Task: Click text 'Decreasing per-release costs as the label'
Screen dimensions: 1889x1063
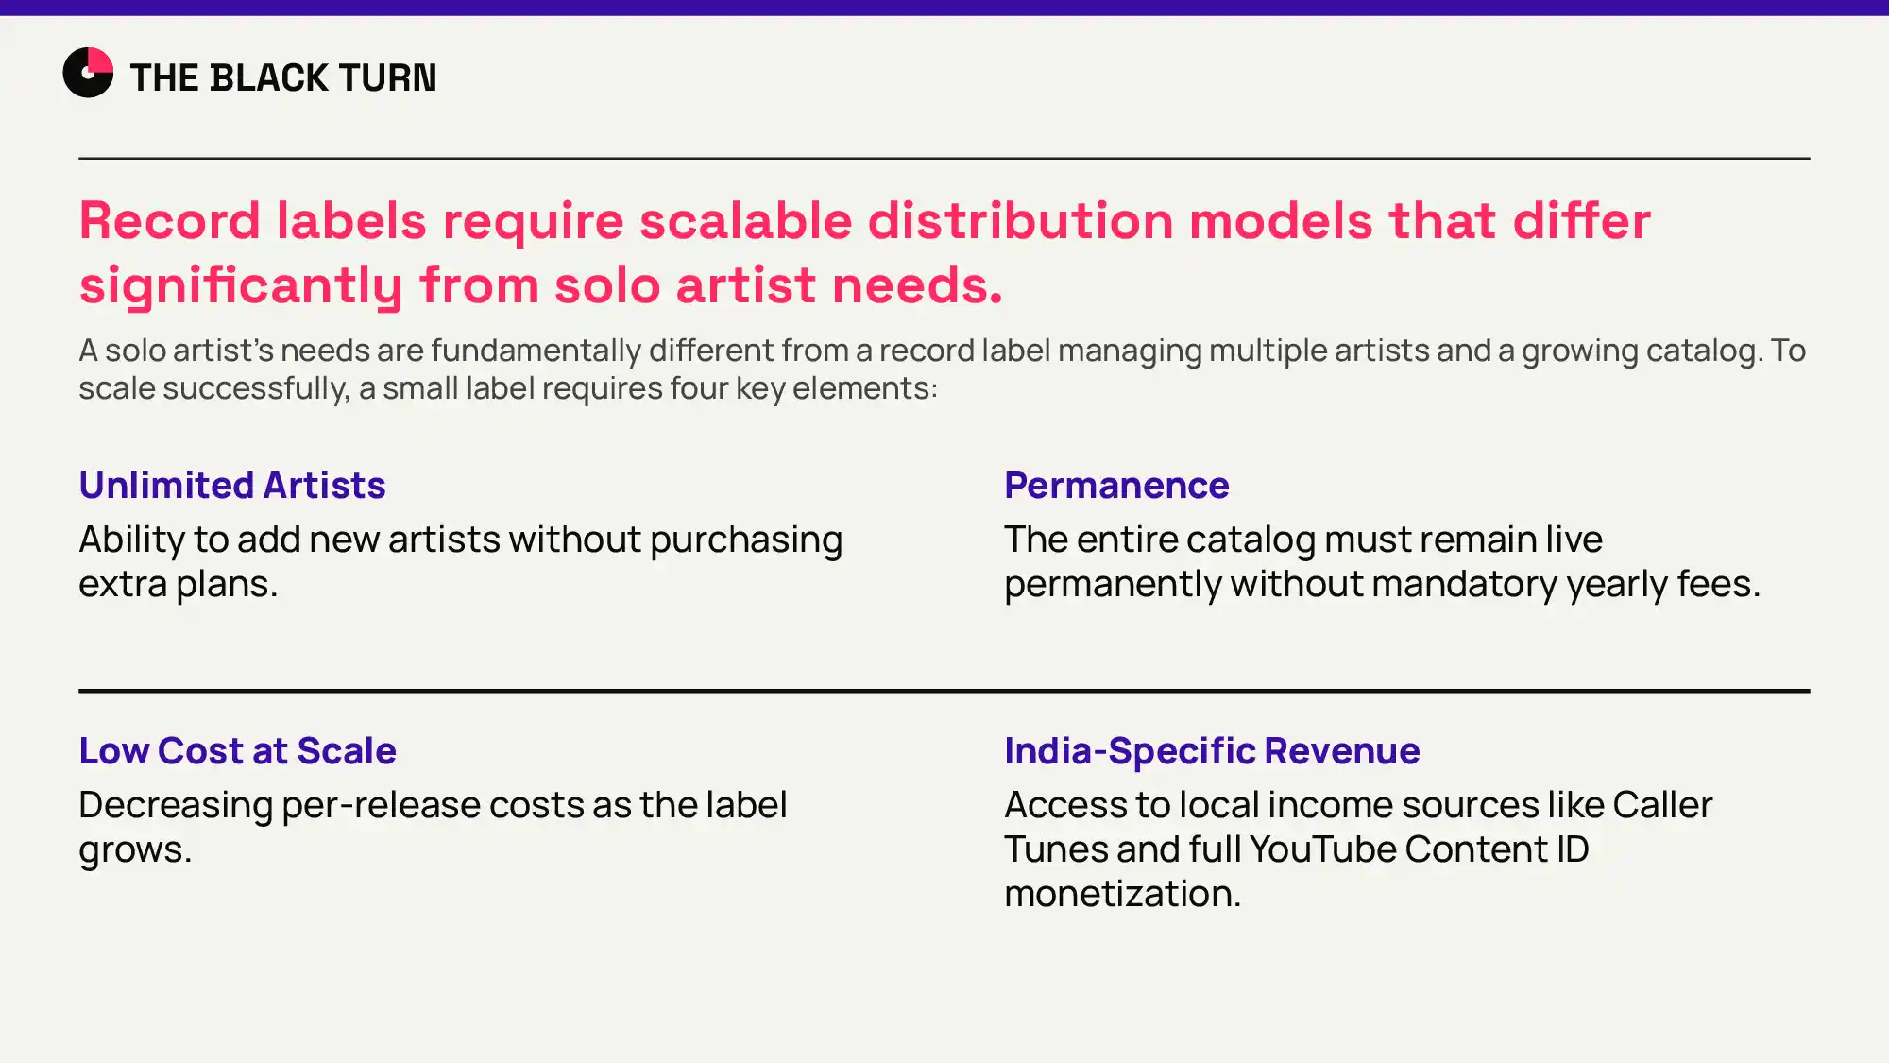Action: (x=433, y=805)
